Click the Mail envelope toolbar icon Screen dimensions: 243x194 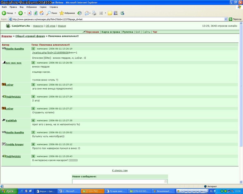(87, 13)
